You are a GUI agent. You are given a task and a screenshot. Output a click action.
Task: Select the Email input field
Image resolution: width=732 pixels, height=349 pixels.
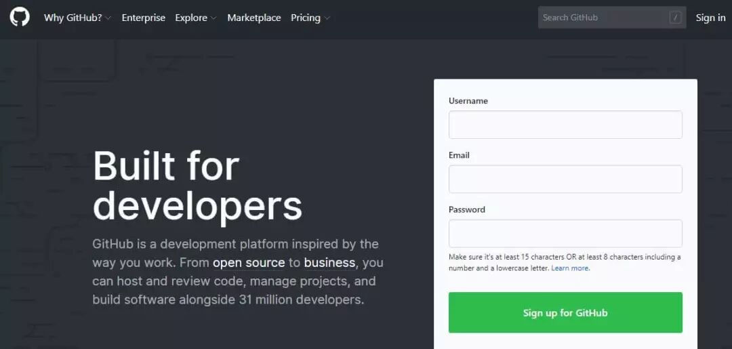[565, 179]
